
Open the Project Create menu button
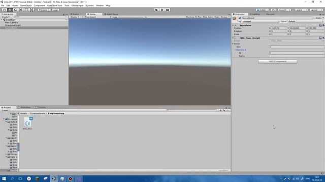click(5, 111)
